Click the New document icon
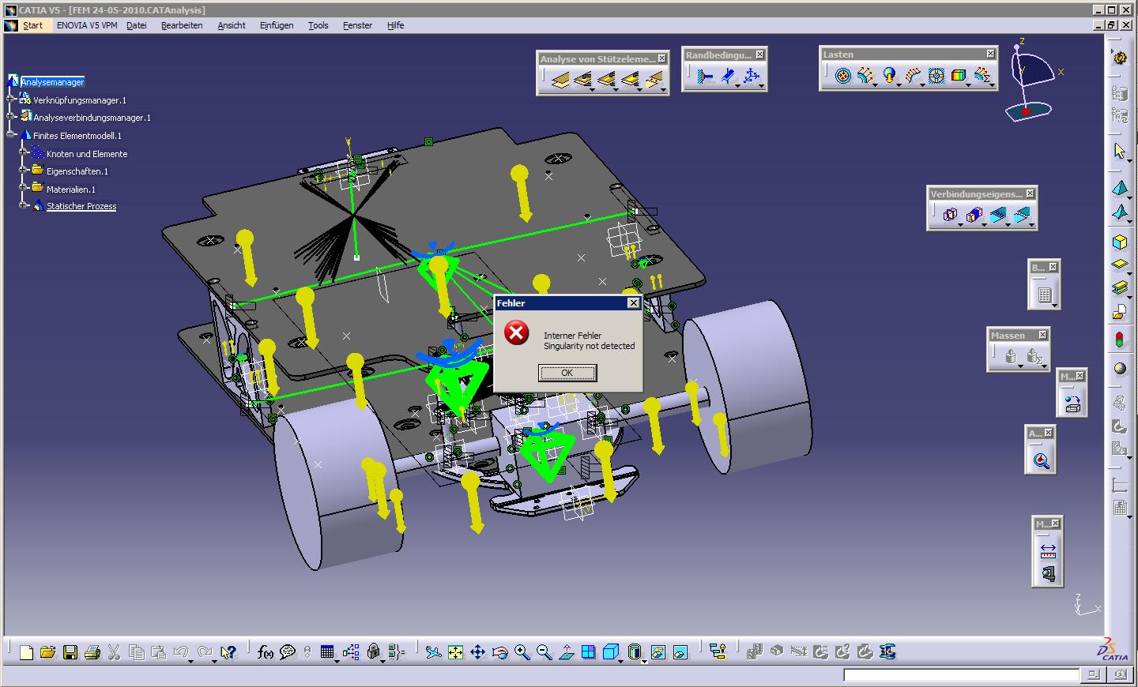The height and width of the screenshot is (687, 1138). [26, 652]
